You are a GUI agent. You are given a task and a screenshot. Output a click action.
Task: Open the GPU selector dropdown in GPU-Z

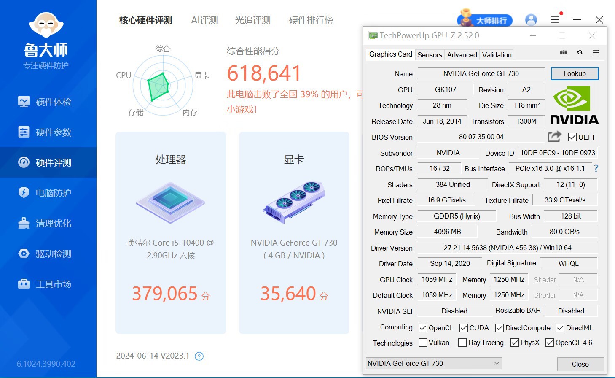434,363
